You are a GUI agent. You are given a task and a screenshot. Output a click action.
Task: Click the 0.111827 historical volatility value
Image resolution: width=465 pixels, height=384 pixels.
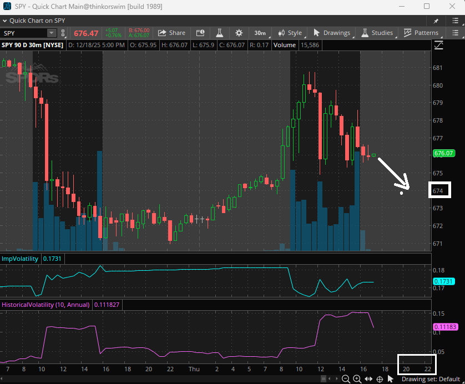coord(107,305)
